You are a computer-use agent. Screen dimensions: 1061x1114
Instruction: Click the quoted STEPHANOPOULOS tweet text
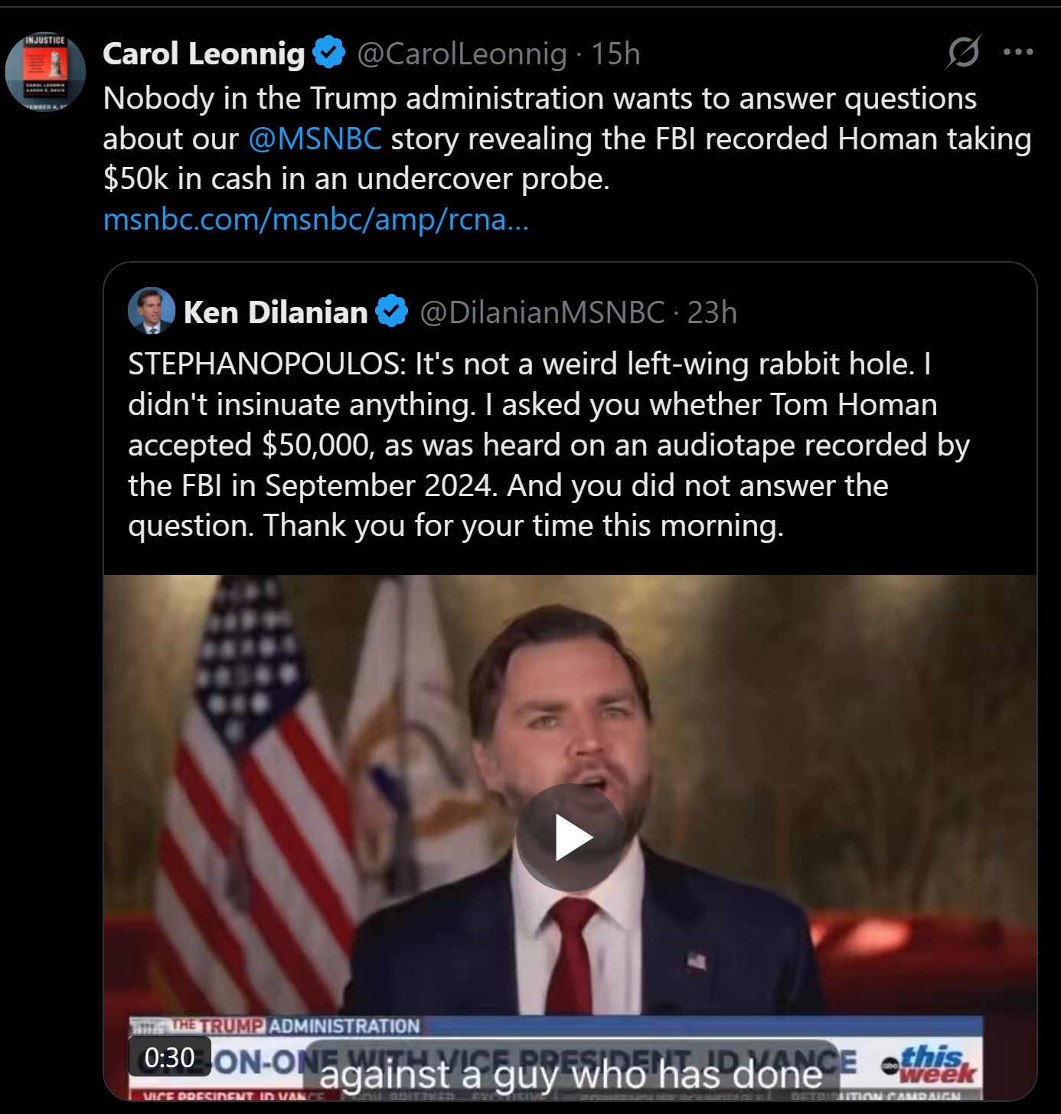tap(536, 445)
